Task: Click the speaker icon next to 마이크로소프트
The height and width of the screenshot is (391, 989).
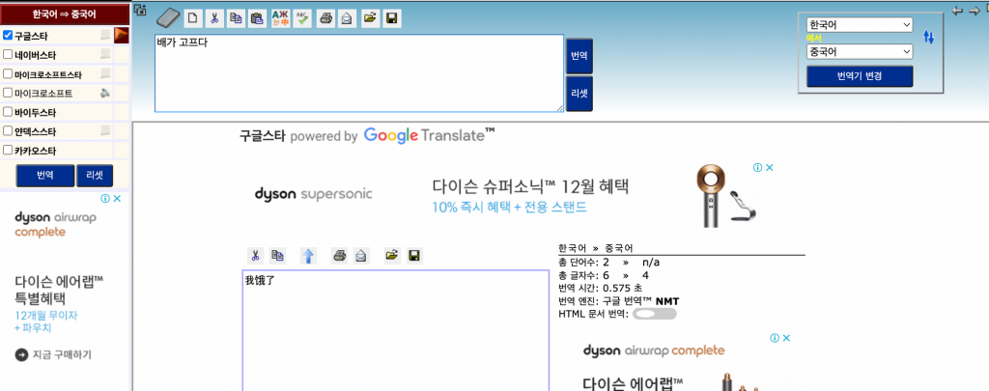Action: [105, 94]
